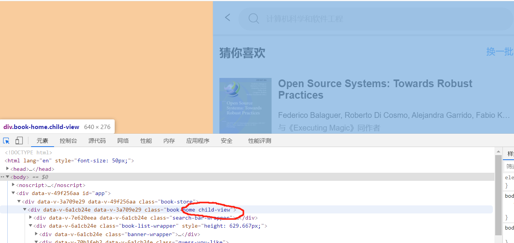Click the 换一批 refresh link
The height and width of the screenshot is (243, 514).
coord(499,52)
